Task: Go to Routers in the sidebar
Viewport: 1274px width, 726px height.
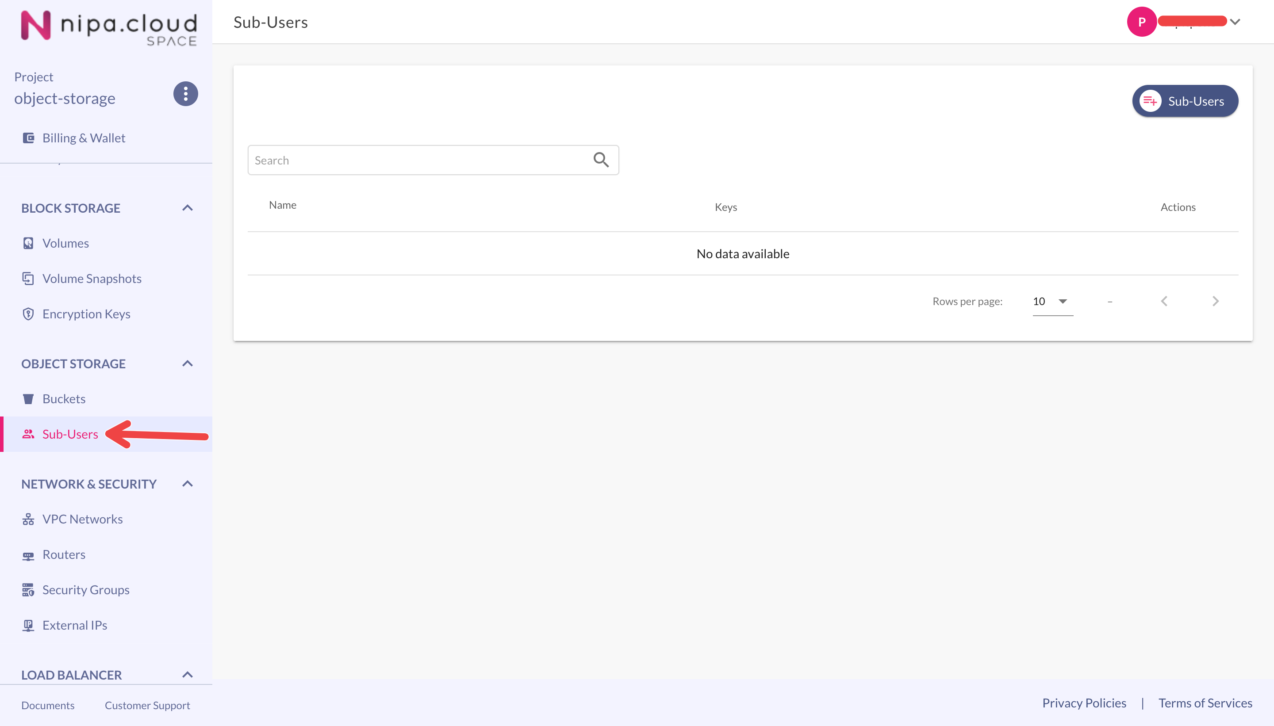Action: [x=64, y=554]
